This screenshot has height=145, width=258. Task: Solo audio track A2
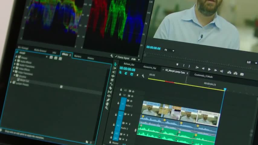point(130,124)
